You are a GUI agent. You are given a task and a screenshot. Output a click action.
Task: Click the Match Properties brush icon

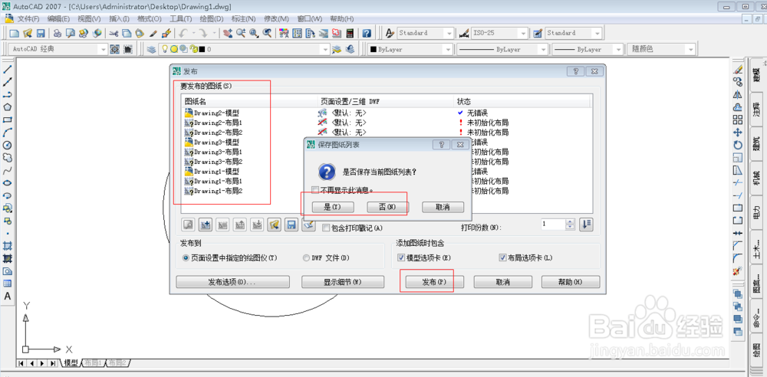point(153,33)
